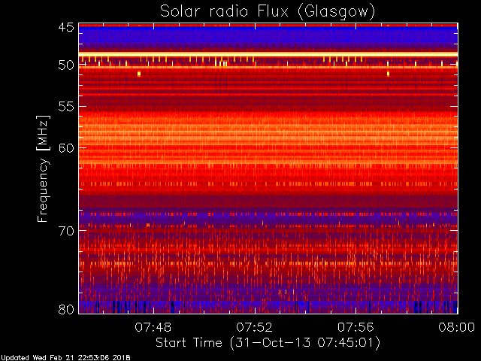Click the blue-purple band just above 70 MHz

tap(268, 216)
